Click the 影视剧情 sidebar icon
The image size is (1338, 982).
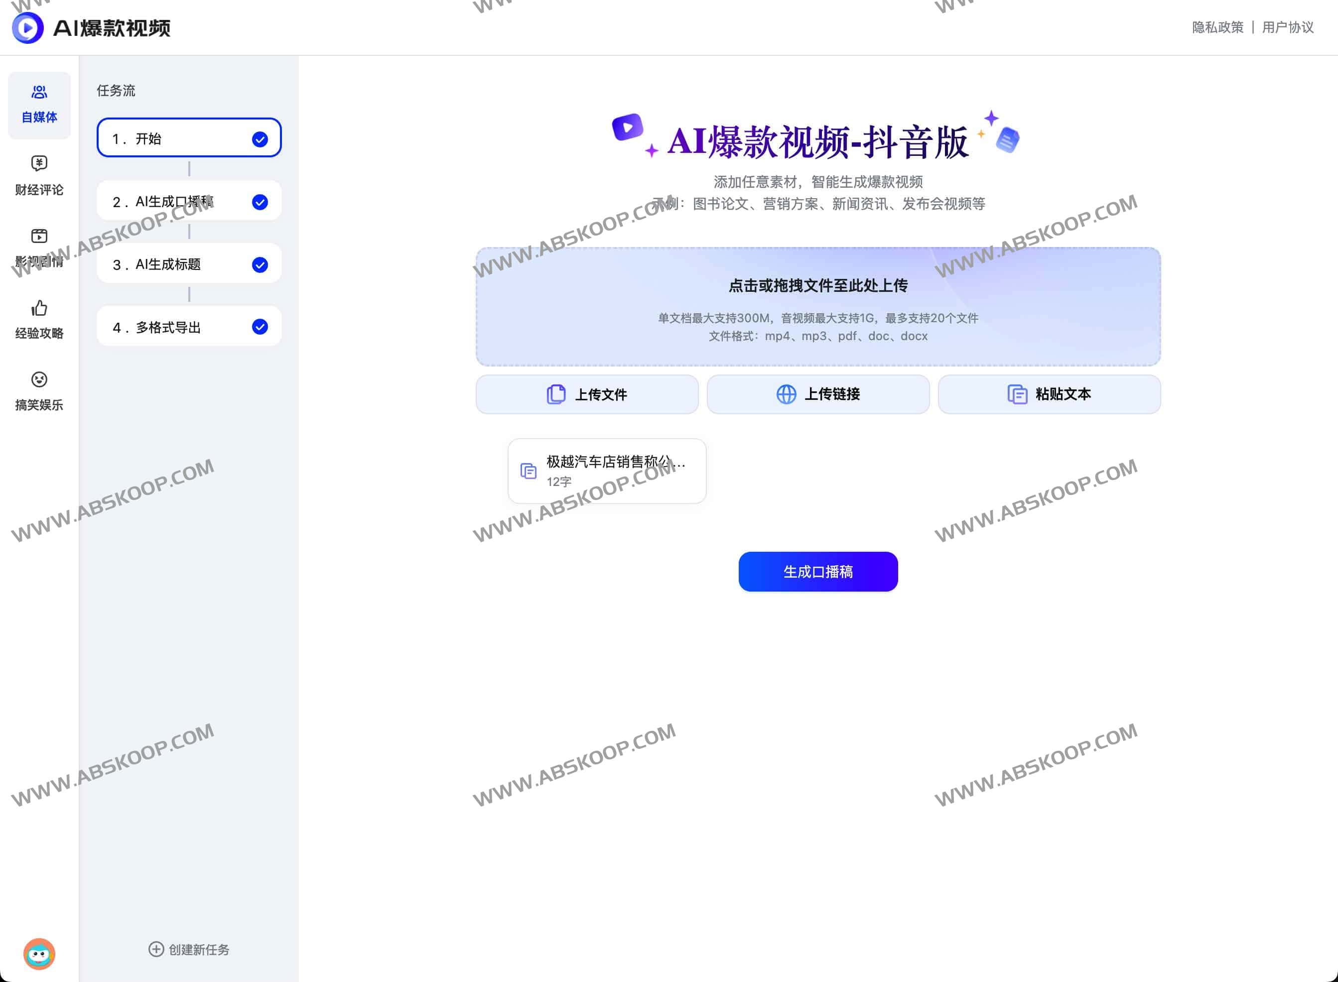point(39,236)
